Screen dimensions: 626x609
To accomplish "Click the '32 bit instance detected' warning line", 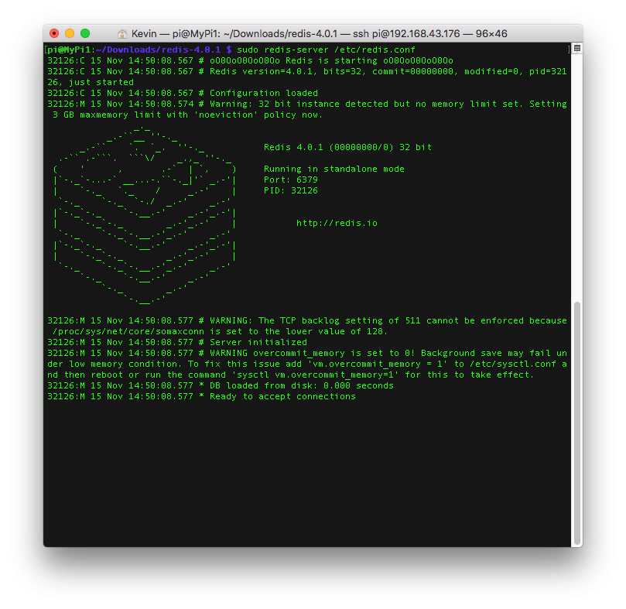I will click(x=307, y=104).
